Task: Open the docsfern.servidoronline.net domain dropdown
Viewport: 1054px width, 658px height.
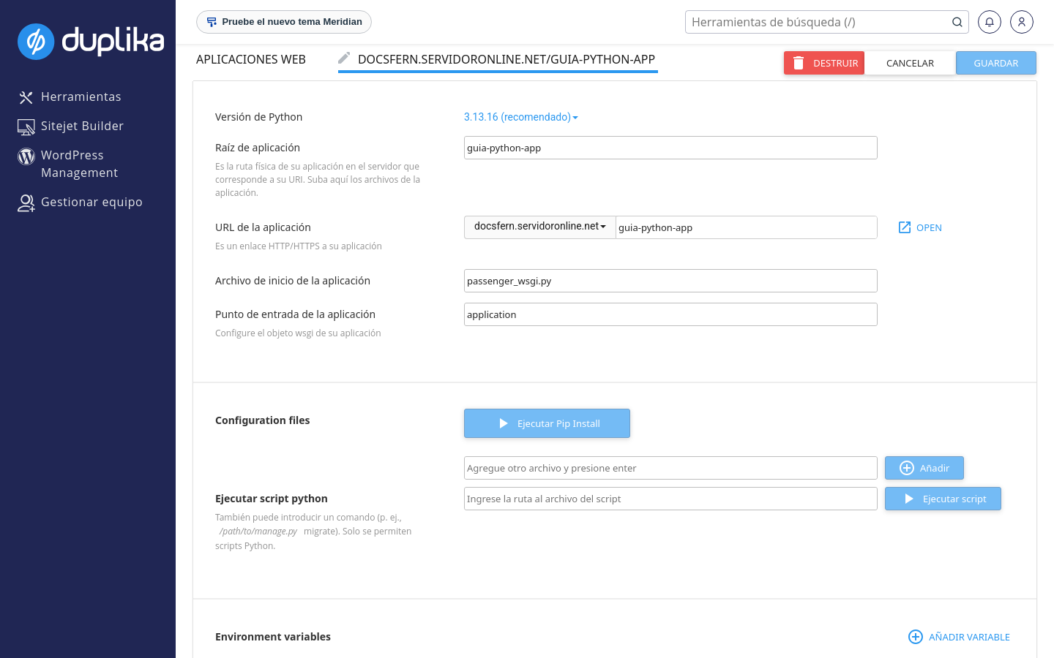Action: click(x=540, y=227)
